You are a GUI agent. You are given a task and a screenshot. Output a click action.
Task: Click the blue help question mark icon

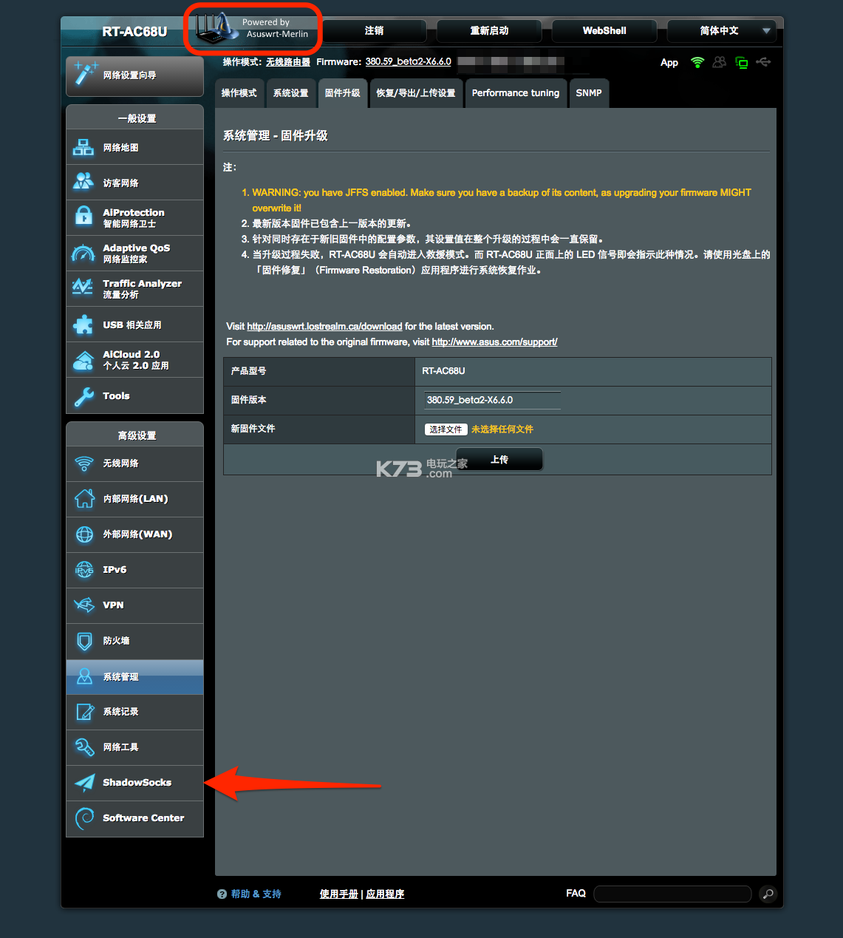point(222,894)
